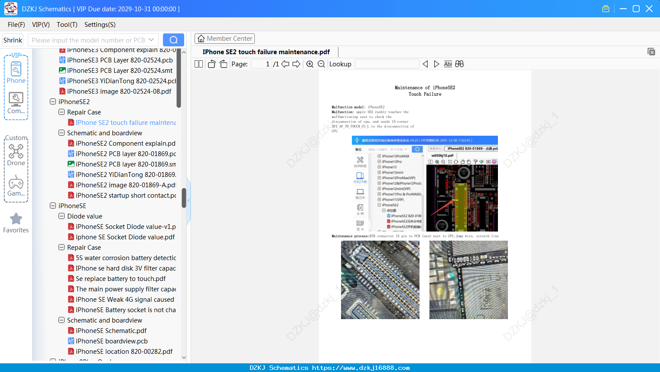Image resolution: width=660 pixels, height=372 pixels.
Task: Open the Drone category in sidebar
Action: coord(16,155)
